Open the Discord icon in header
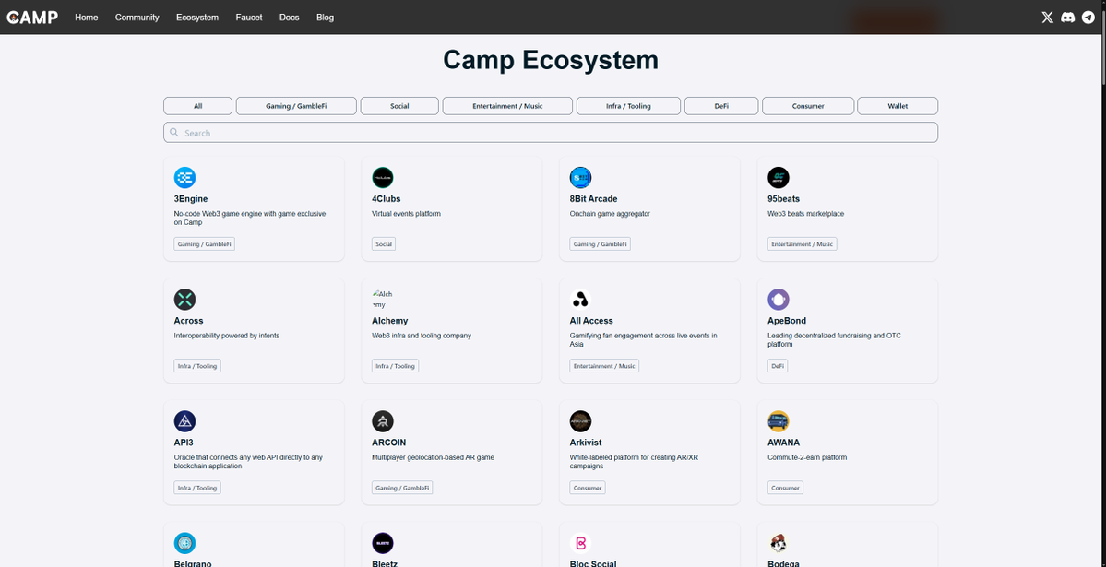The height and width of the screenshot is (567, 1106). click(1067, 18)
